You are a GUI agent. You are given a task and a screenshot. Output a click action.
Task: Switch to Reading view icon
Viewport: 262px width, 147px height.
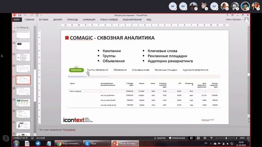(205, 138)
